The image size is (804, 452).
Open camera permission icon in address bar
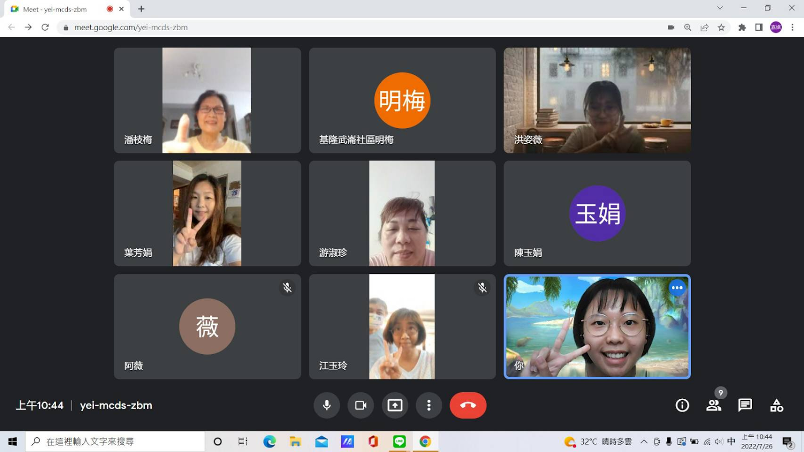click(671, 28)
